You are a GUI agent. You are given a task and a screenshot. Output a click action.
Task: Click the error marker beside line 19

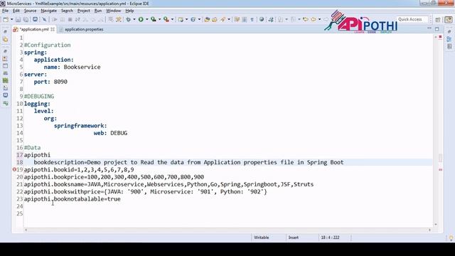pyautogui.click(x=14, y=169)
